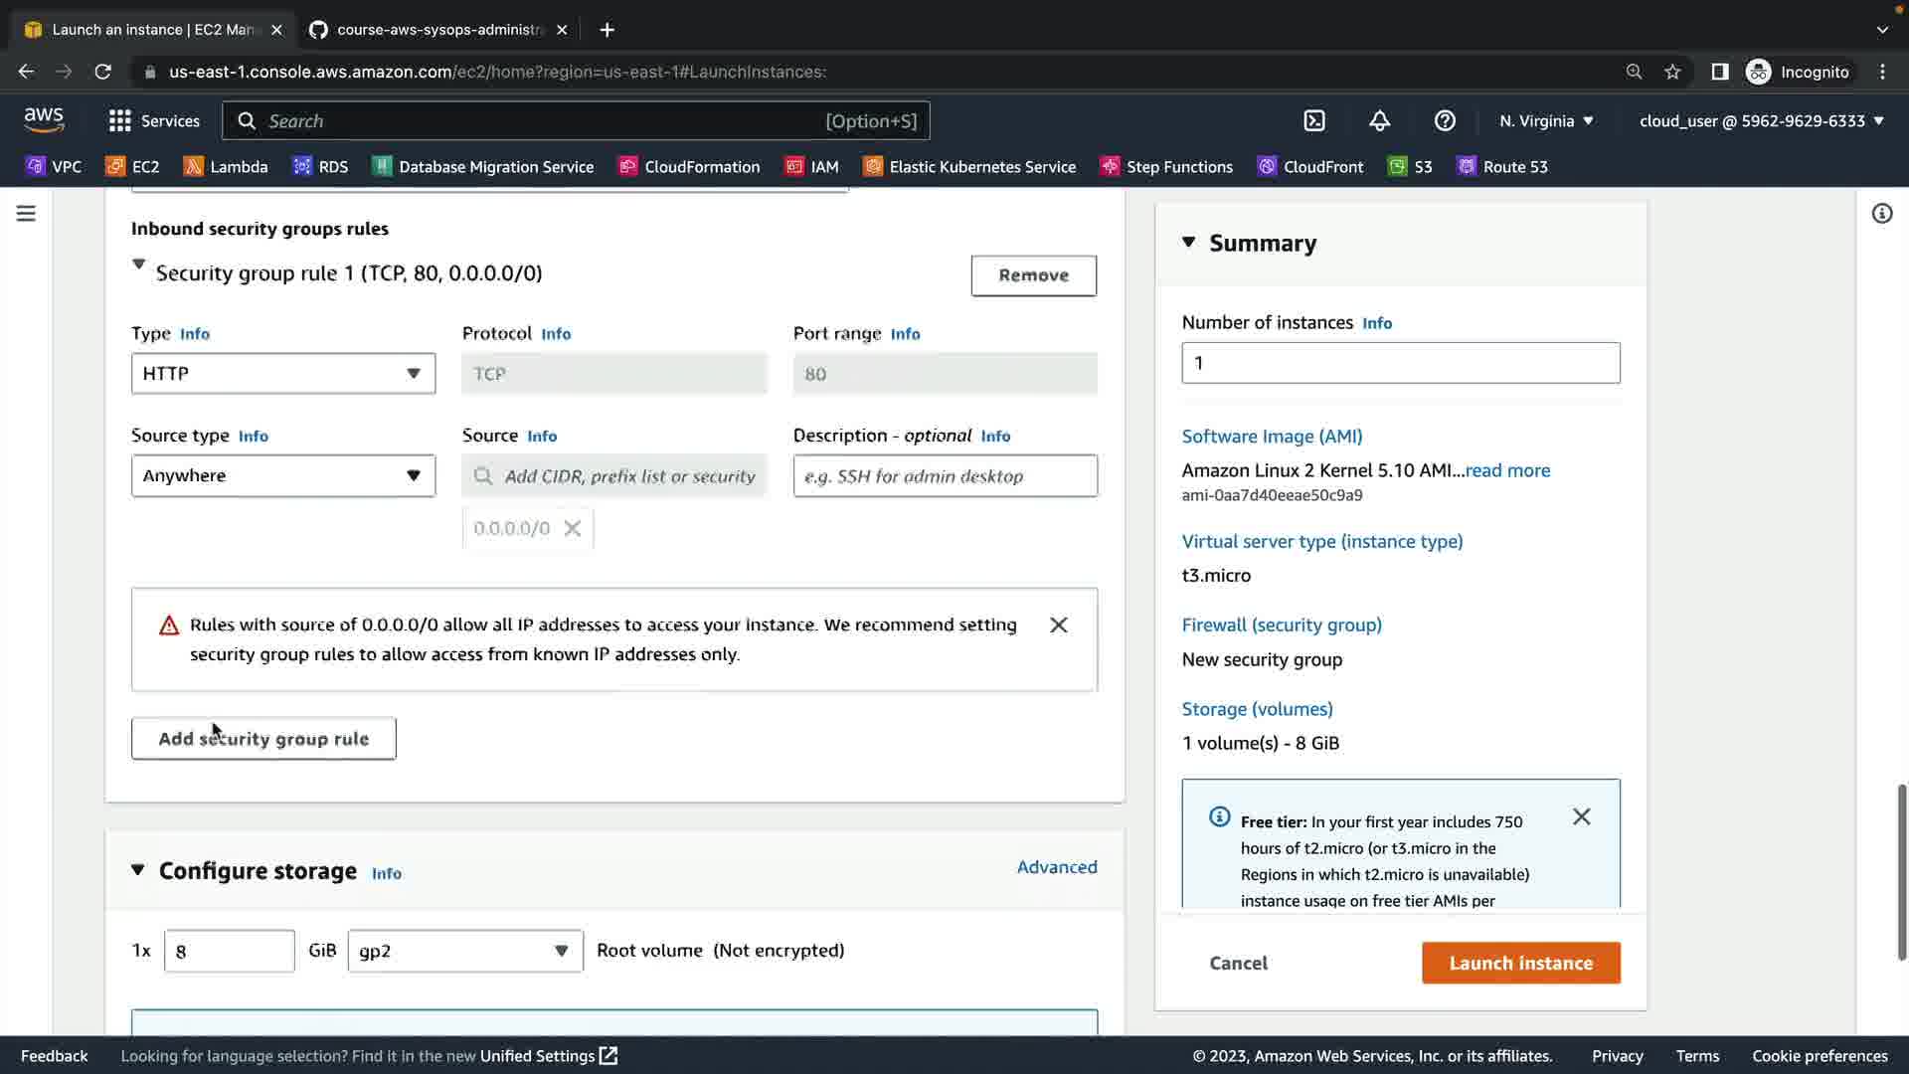
Task: Close the Free tier info box
Action: click(x=1581, y=816)
